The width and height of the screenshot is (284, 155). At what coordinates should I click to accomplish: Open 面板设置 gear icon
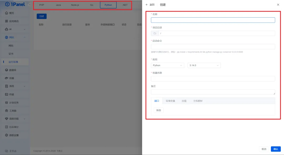(x=7, y=135)
